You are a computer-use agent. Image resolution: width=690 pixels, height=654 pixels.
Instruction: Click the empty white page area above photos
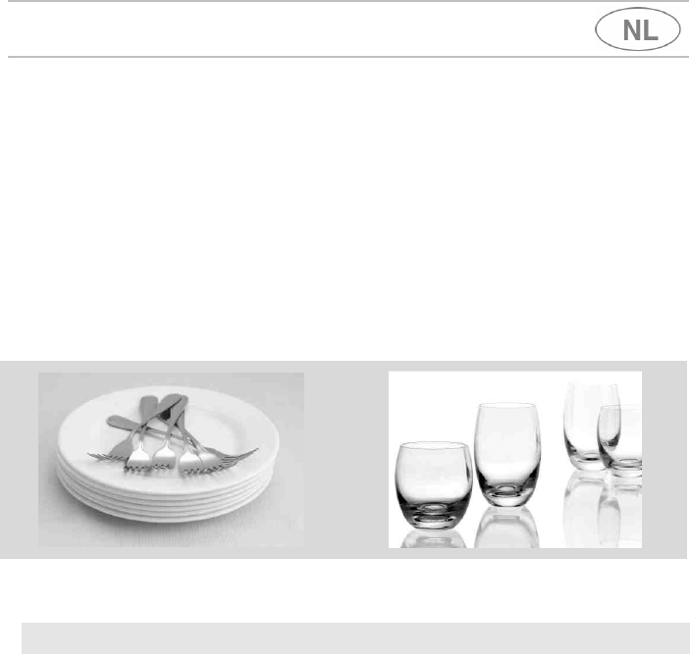[x=345, y=209]
